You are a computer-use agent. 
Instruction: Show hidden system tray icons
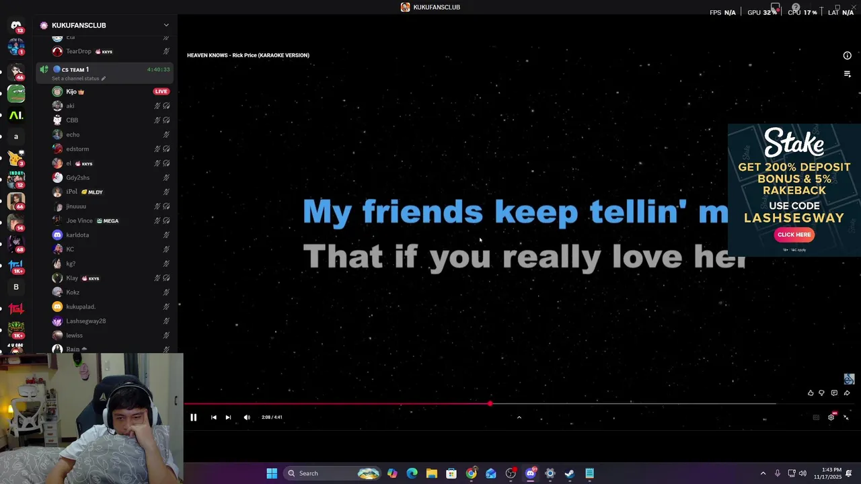(763, 473)
